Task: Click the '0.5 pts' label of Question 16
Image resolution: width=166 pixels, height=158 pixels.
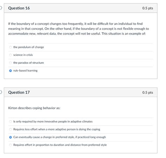Action: [147, 8]
